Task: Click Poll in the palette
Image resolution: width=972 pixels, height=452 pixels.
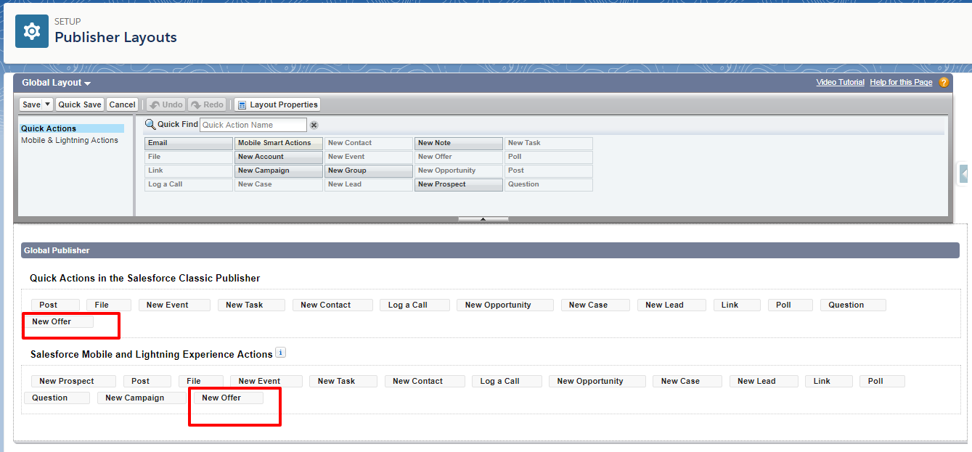Action: (549, 157)
